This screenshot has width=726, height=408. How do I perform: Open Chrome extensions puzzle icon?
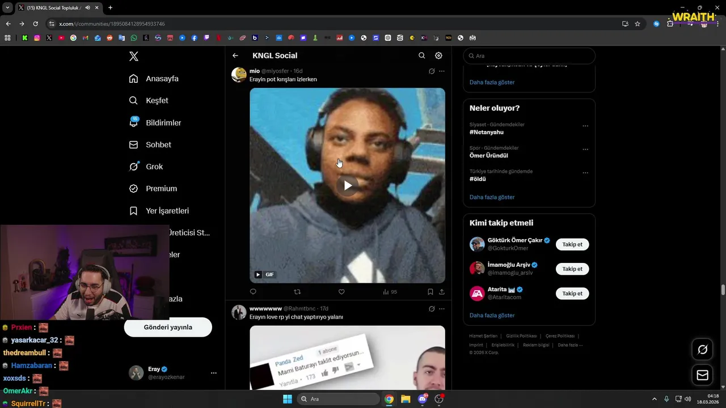(670, 24)
